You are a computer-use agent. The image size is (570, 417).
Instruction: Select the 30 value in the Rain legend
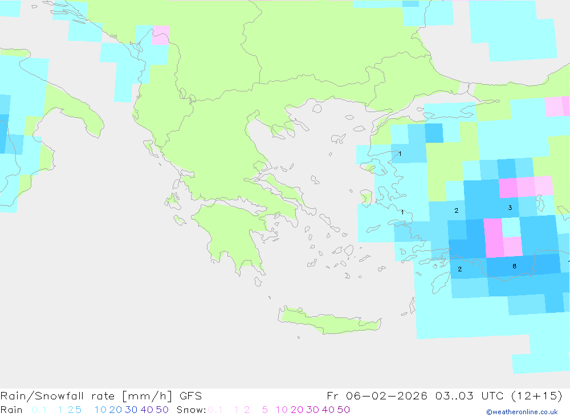tap(131, 410)
